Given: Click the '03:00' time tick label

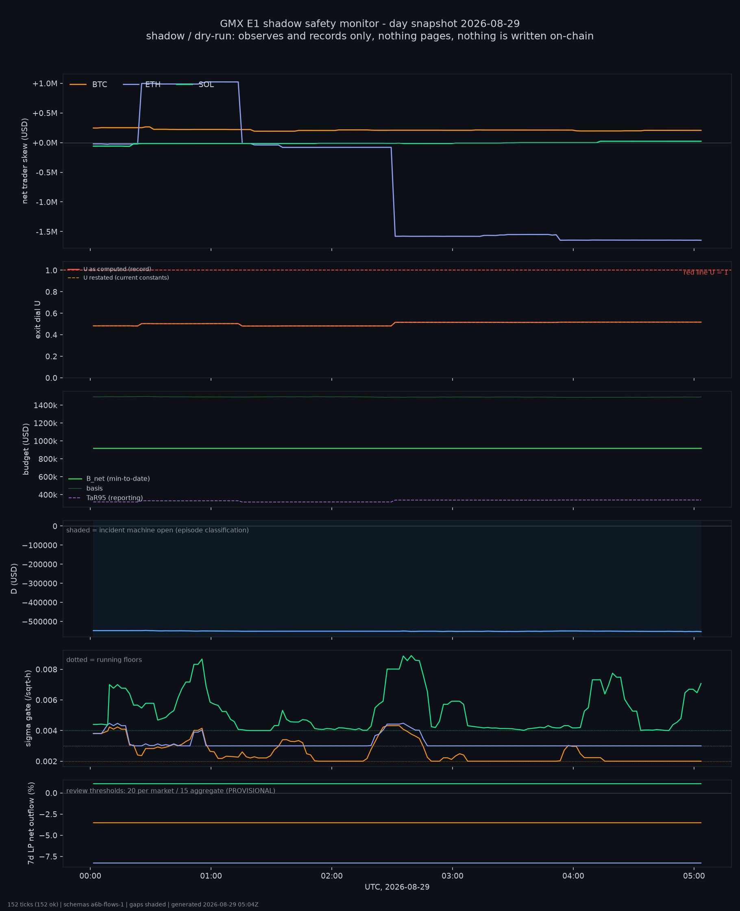Looking at the screenshot, I should pyautogui.click(x=452, y=876).
